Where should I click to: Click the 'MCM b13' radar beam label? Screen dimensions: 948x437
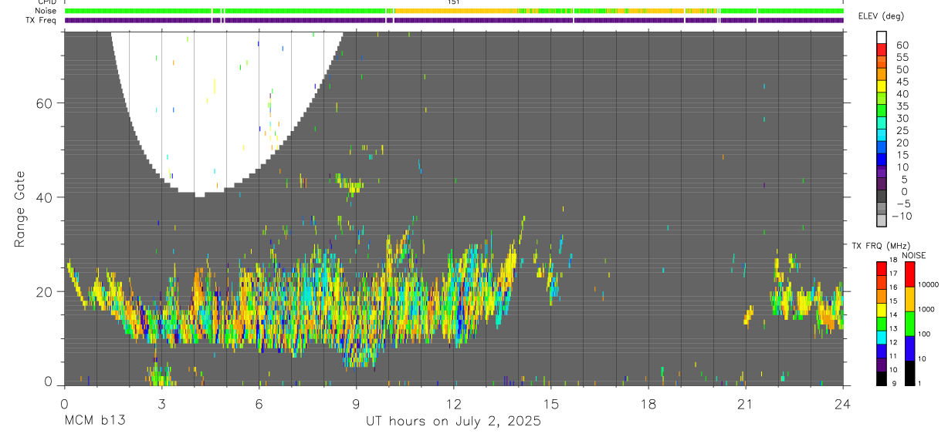point(94,422)
